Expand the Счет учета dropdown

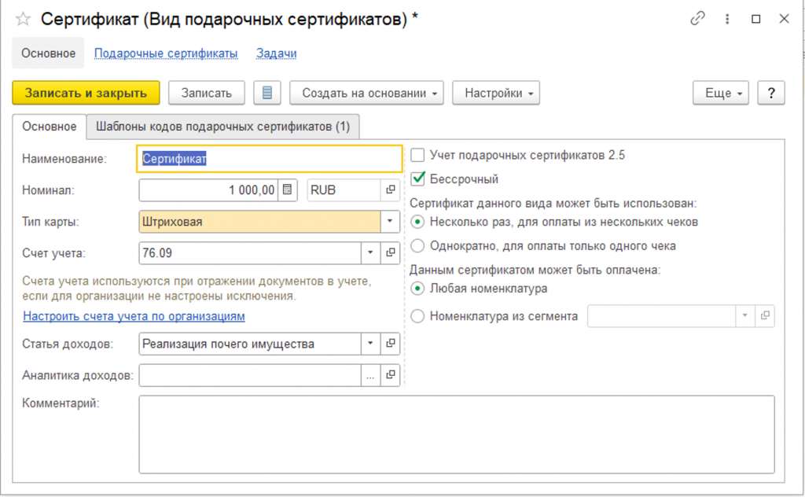coord(370,252)
